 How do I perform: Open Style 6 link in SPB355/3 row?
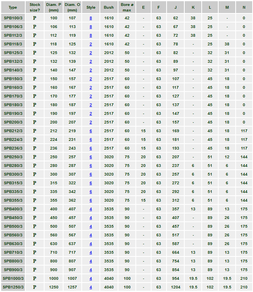point(91,200)
